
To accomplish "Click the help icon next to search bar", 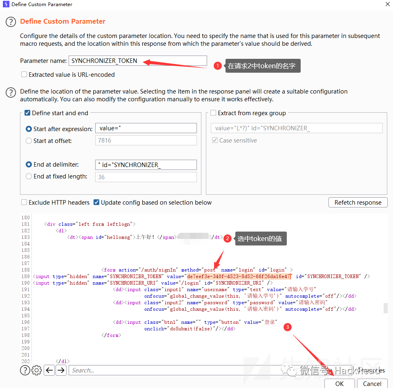I will (25, 370).
